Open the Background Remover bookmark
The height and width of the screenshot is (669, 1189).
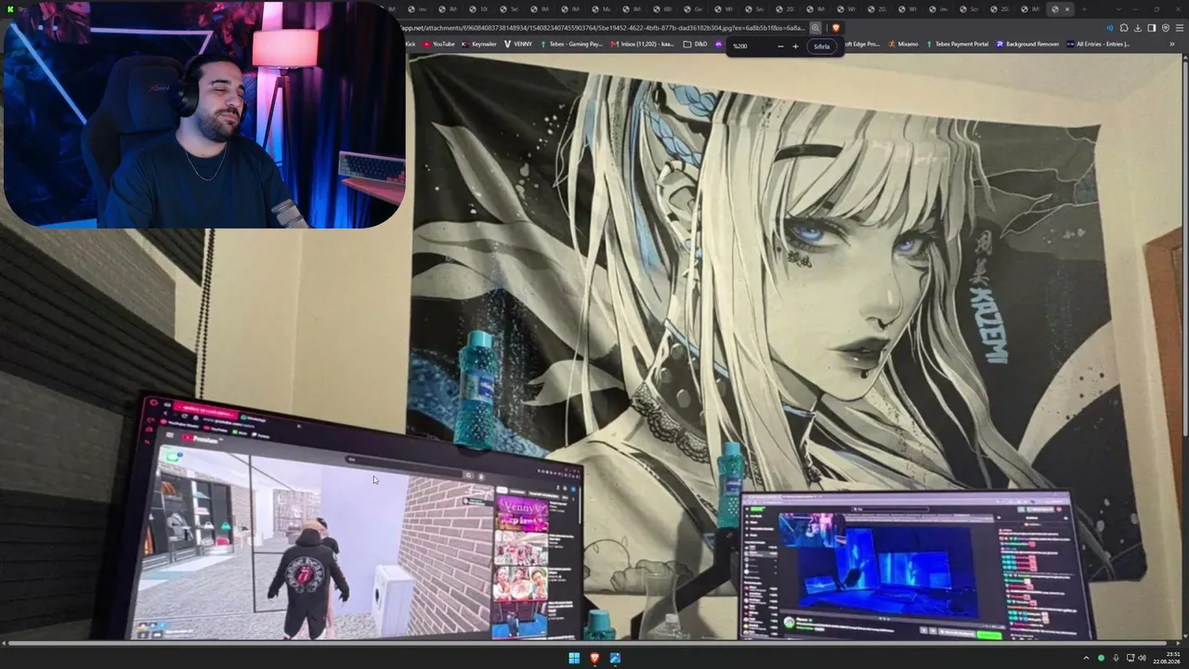[1027, 44]
